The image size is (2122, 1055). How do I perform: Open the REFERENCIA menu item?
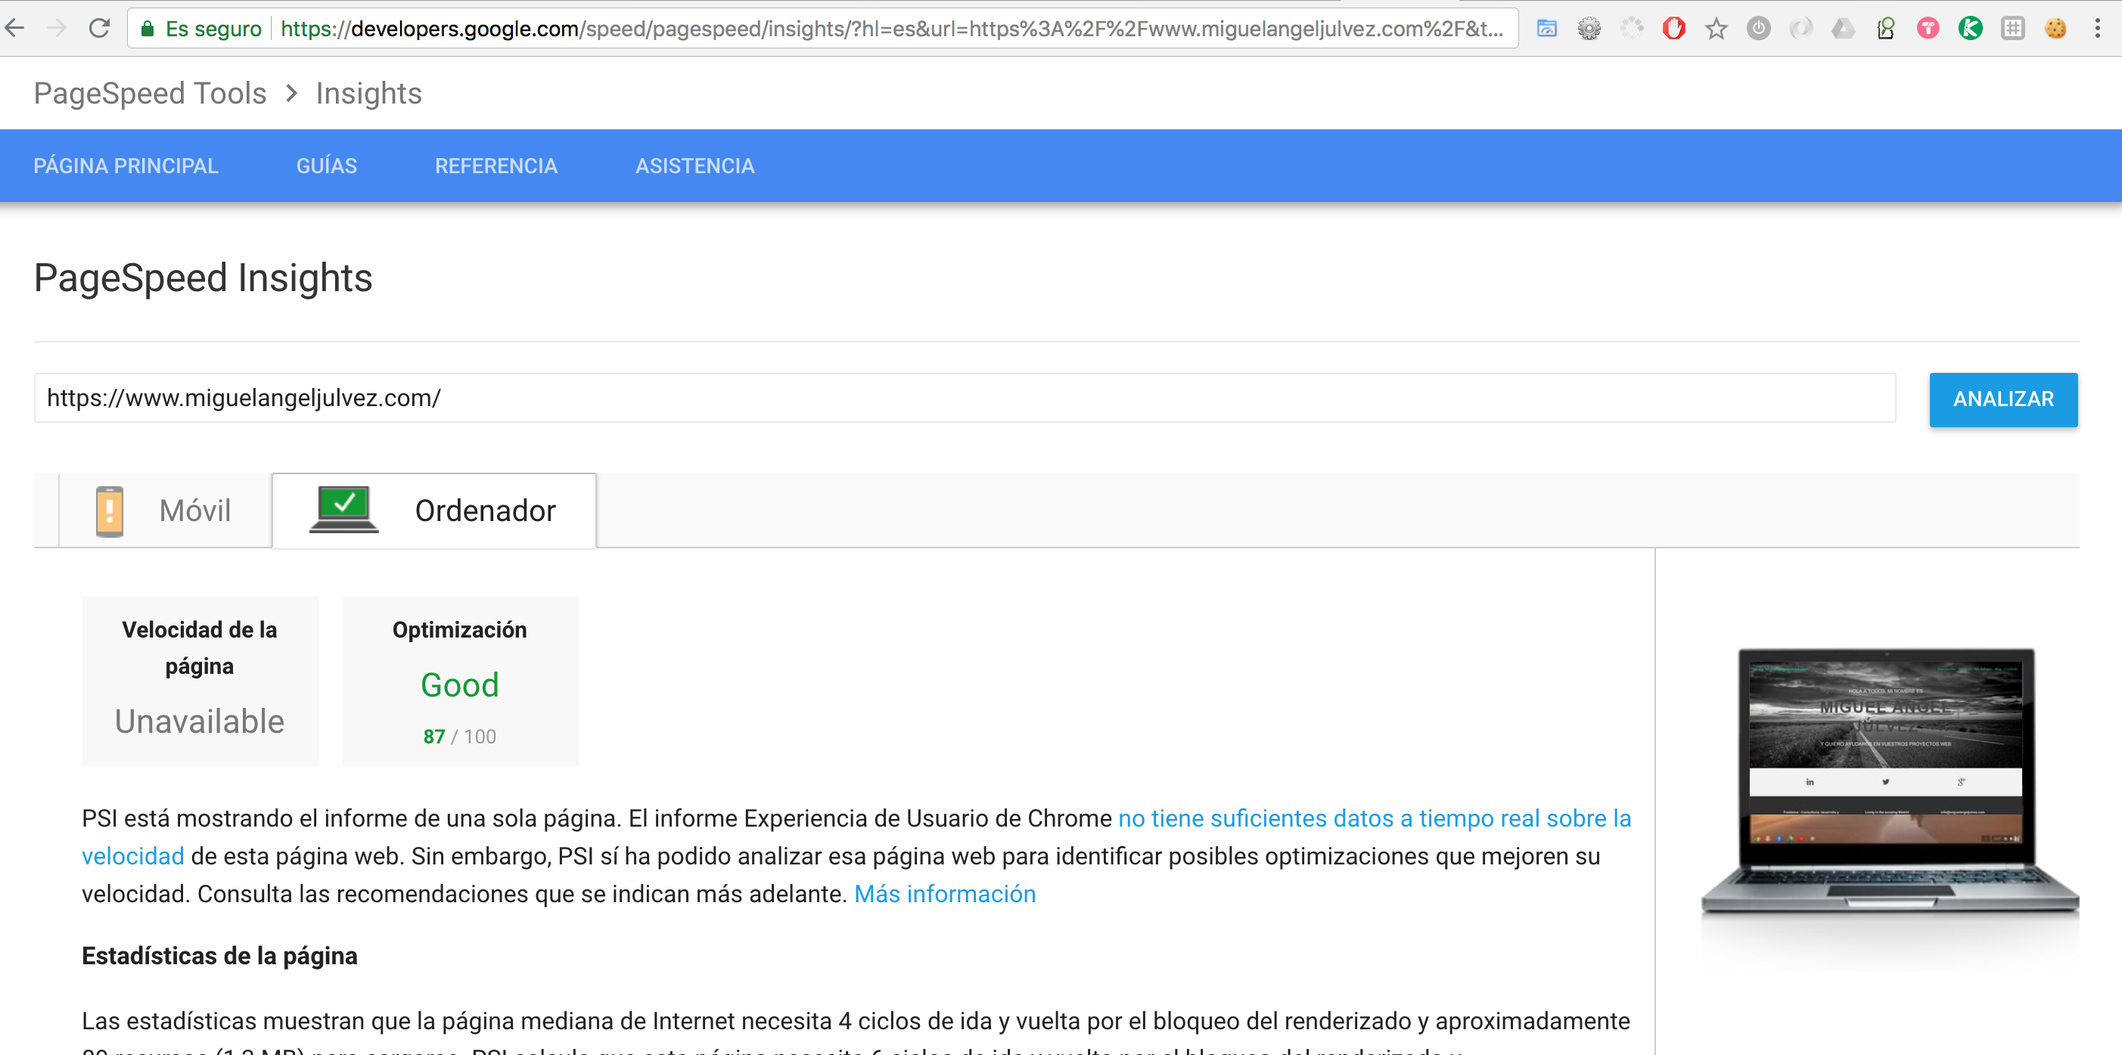(497, 166)
